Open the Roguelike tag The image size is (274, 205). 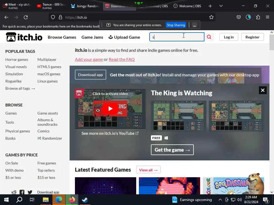point(13,81)
